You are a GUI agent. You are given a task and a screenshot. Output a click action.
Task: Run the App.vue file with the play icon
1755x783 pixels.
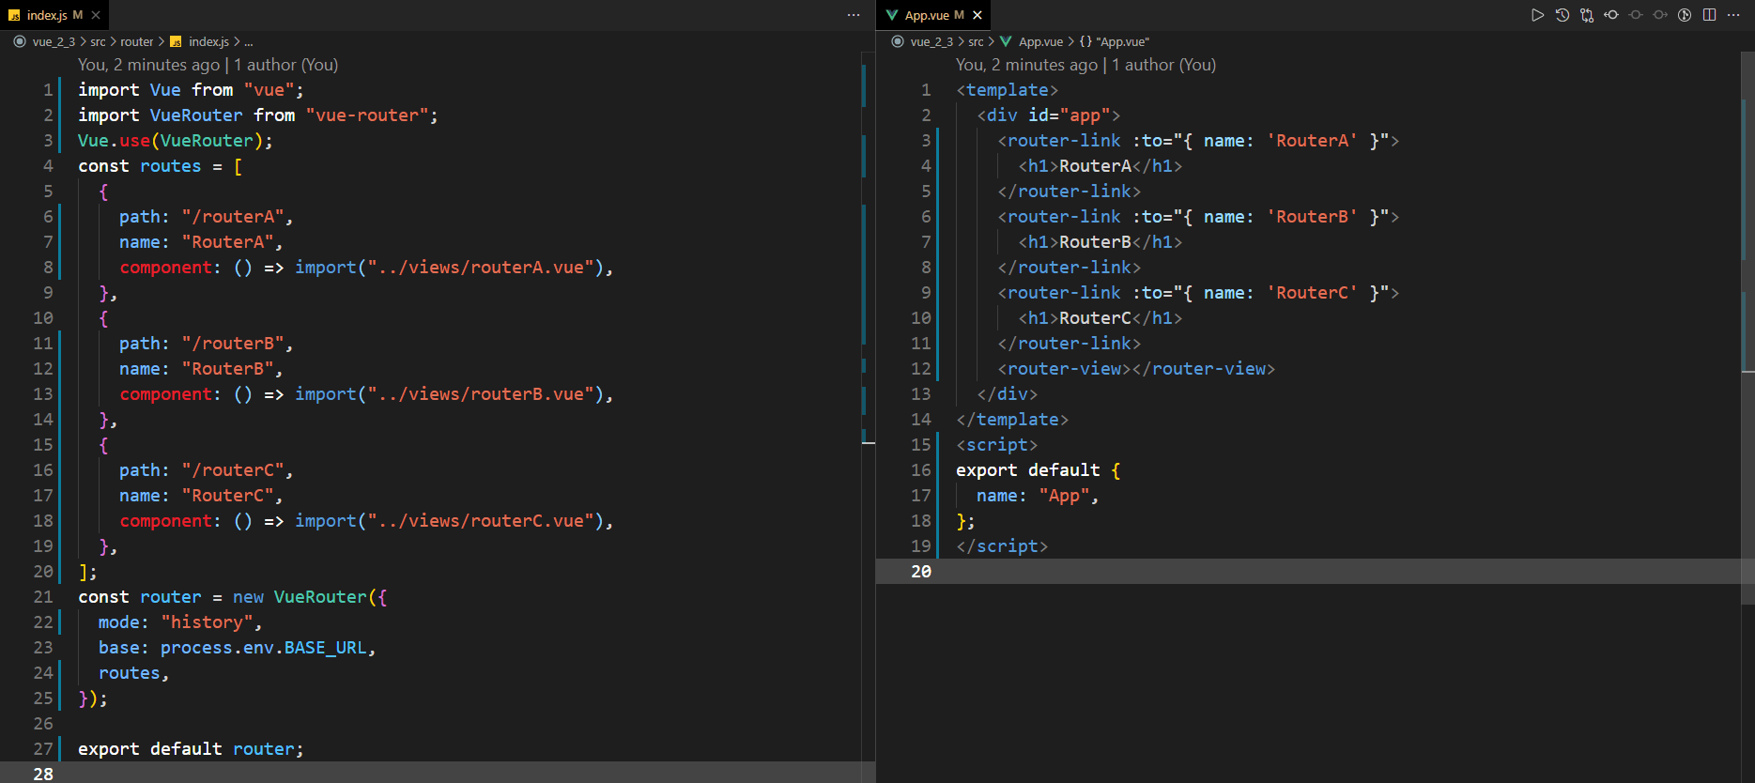click(1537, 15)
